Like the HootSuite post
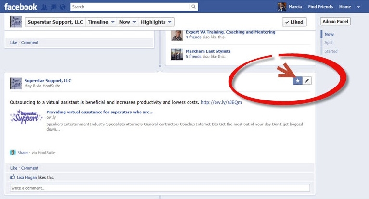The image size is (369, 199). pos(13,168)
